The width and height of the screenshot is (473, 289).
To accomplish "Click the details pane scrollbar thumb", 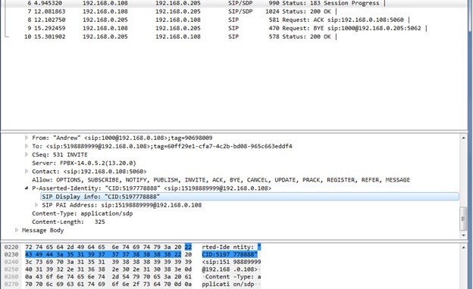I will [463, 219].
